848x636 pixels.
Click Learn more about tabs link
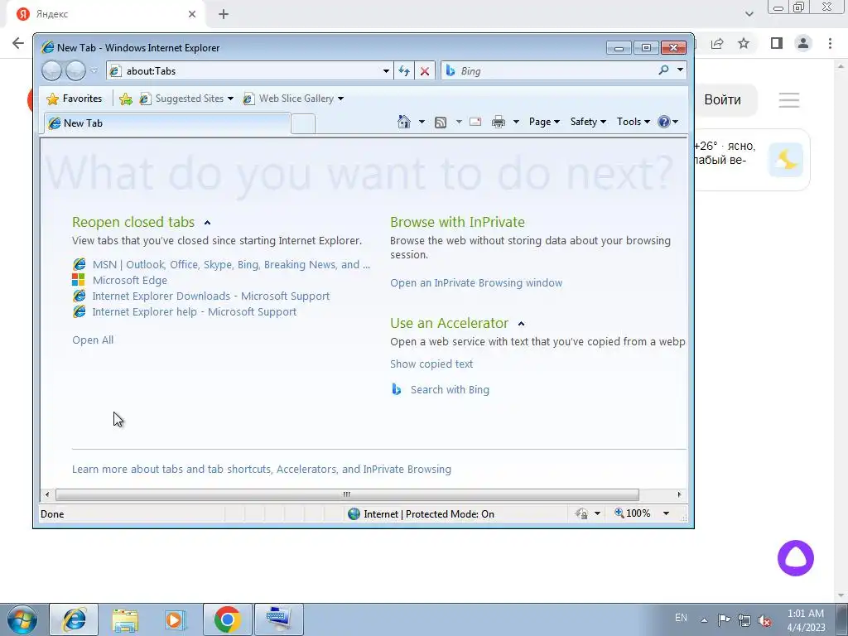click(261, 469)
